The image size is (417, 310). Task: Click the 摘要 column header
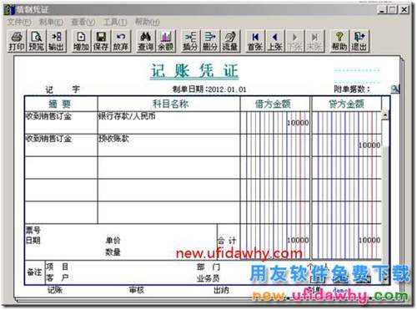coord(61,104)
